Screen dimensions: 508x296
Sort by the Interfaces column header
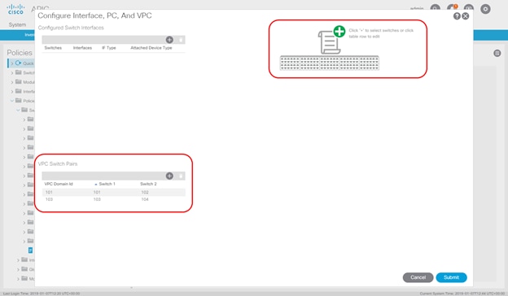pyautogui.click(x=82, y=48)
